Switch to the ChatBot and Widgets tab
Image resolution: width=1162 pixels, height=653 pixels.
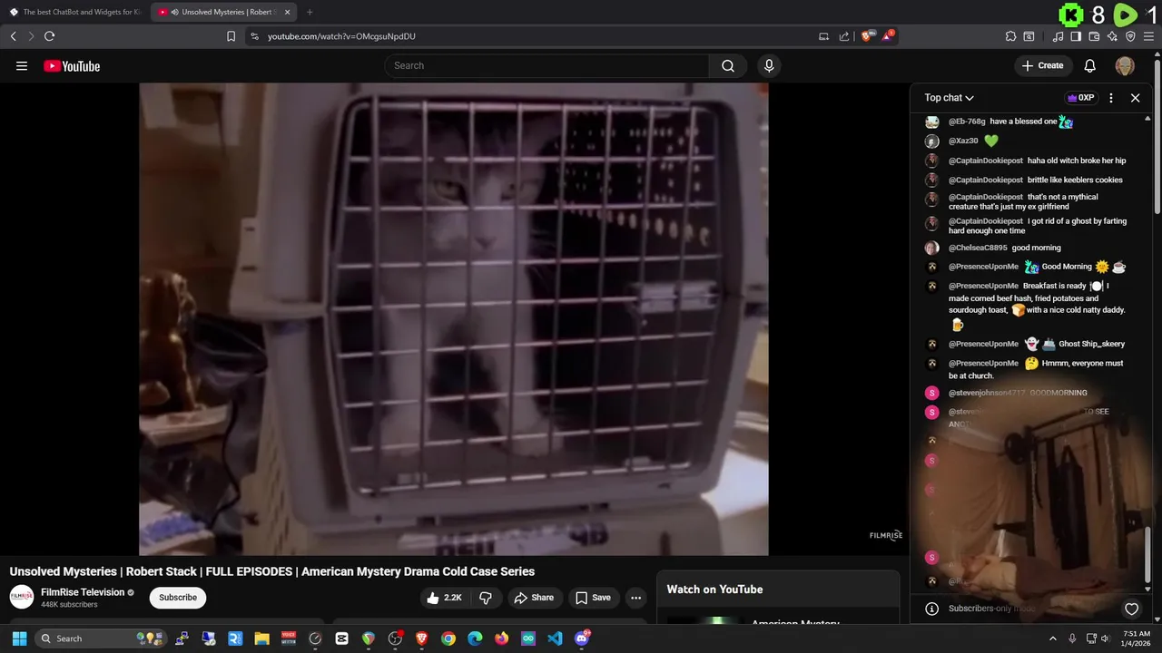click(x=74, y=12)
